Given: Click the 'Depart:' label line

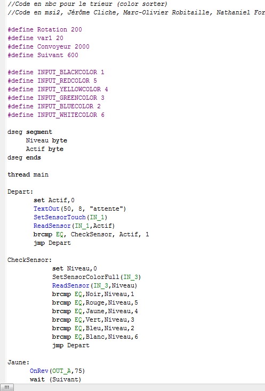Looking at the screenshot, I should [20, 191].
